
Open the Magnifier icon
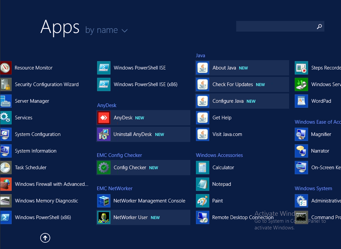tap(301, 134)
